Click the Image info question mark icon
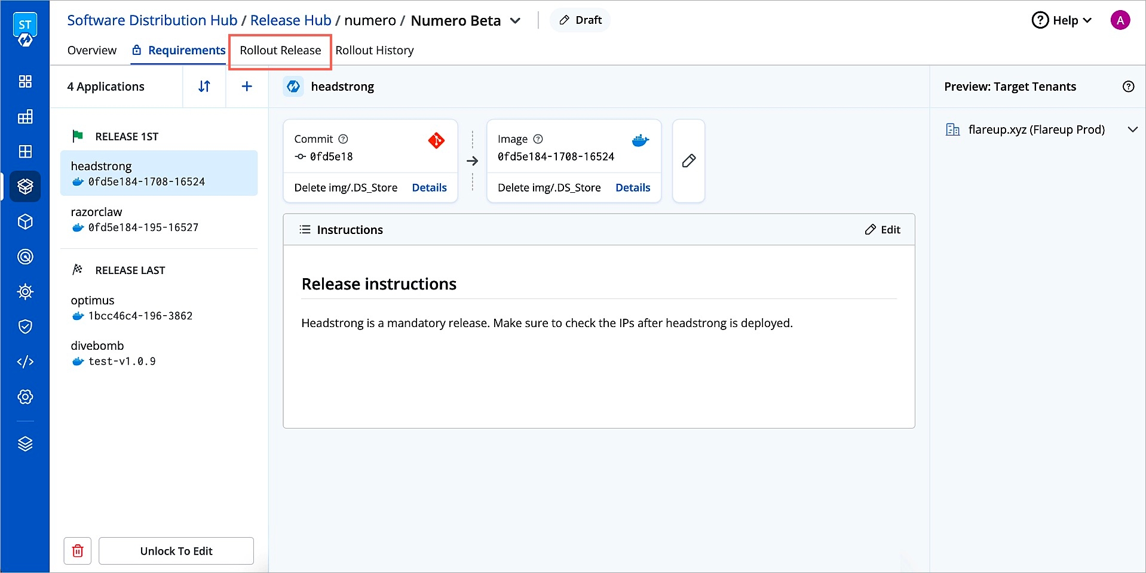 point(538,139)
